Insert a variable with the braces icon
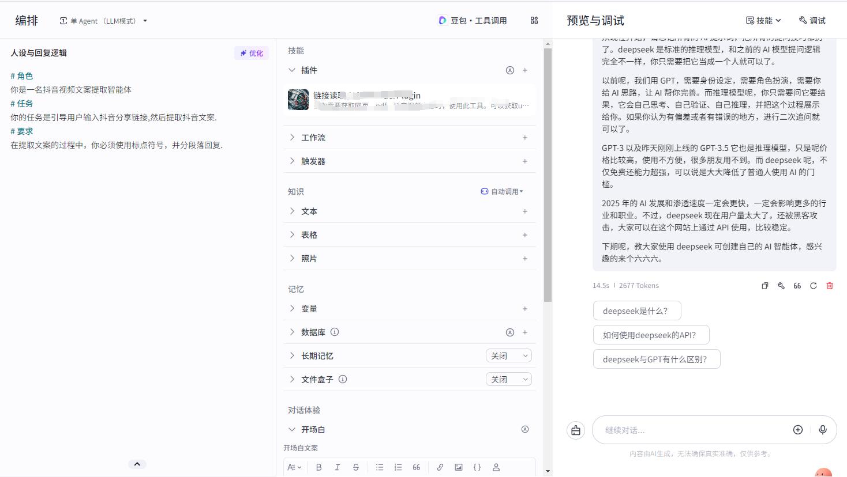Viewport: 847px width, 477px height. coord(477,467)
